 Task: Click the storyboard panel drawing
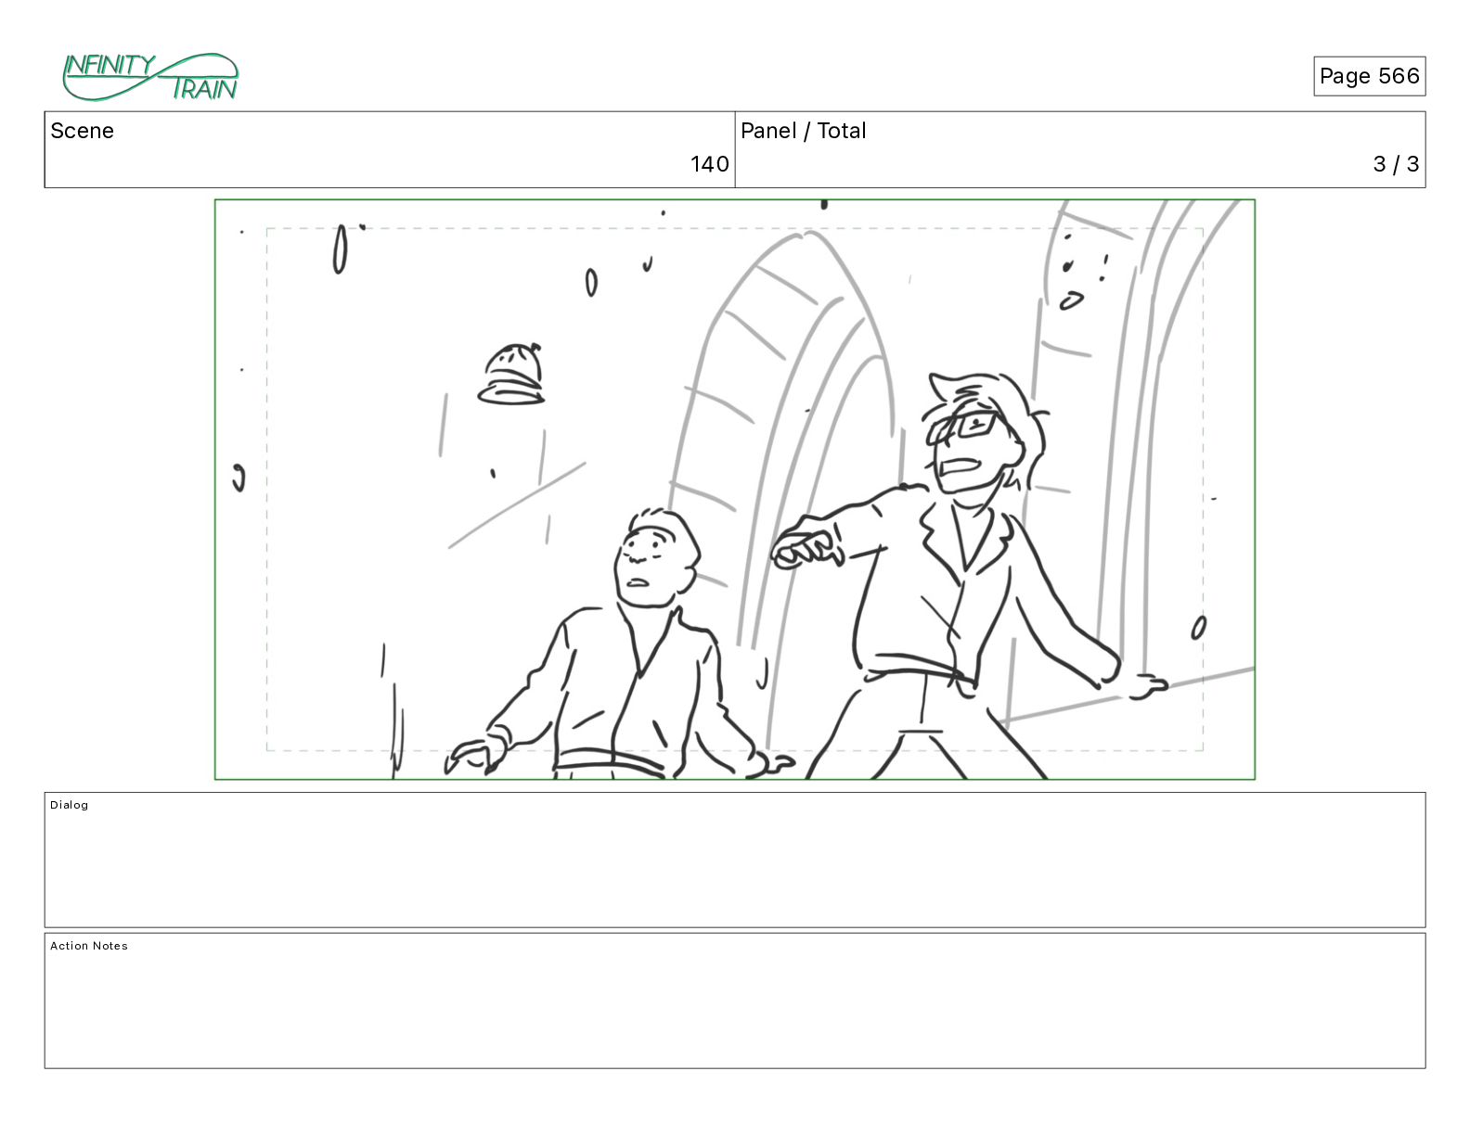pyautogui.click(x=735, y=490)
